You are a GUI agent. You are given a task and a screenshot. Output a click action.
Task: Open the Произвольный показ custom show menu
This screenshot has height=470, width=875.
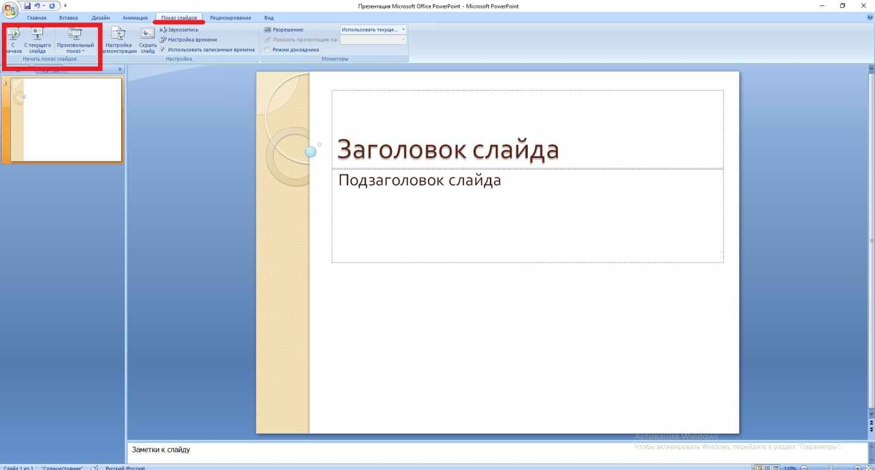tap(75, 42)
